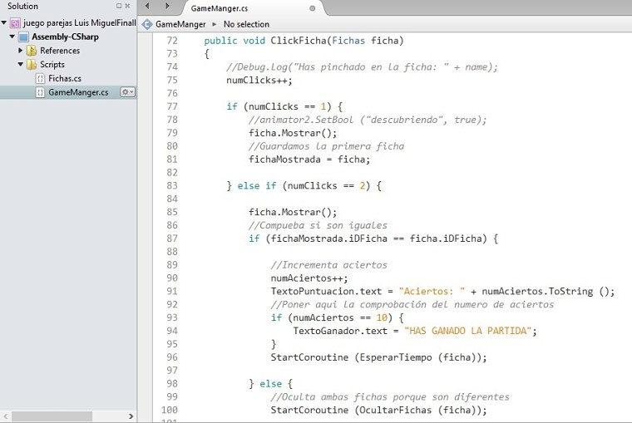Close the GameManger.cs tab via its dot button
This screenshot has height=423, width=632.
[x=312, y=8]
